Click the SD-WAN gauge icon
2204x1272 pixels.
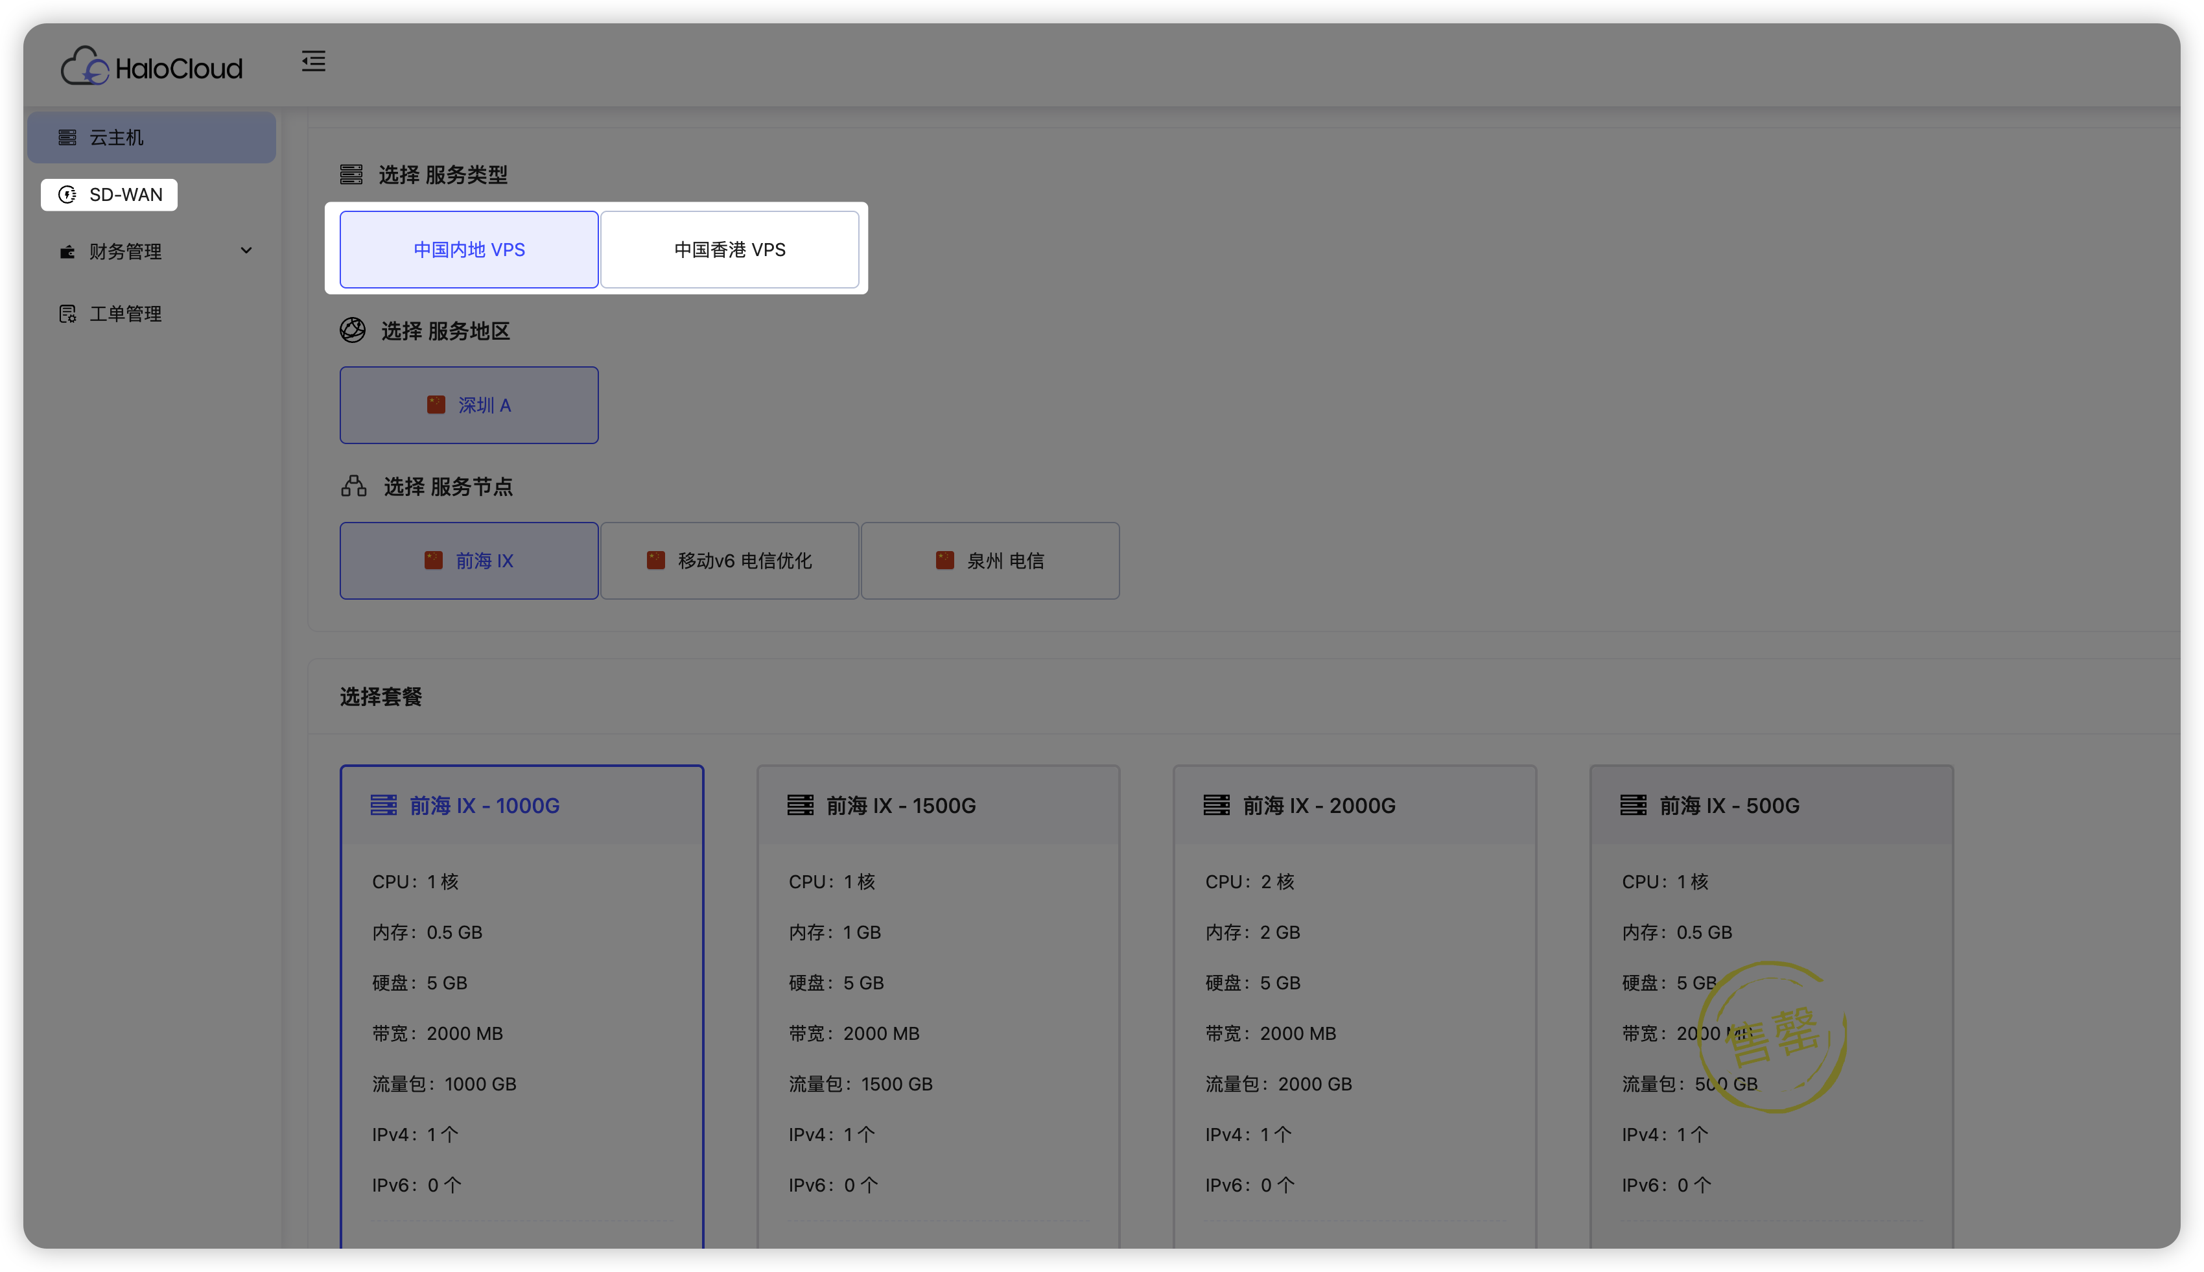pyautogui.click(x=67, y=194)
